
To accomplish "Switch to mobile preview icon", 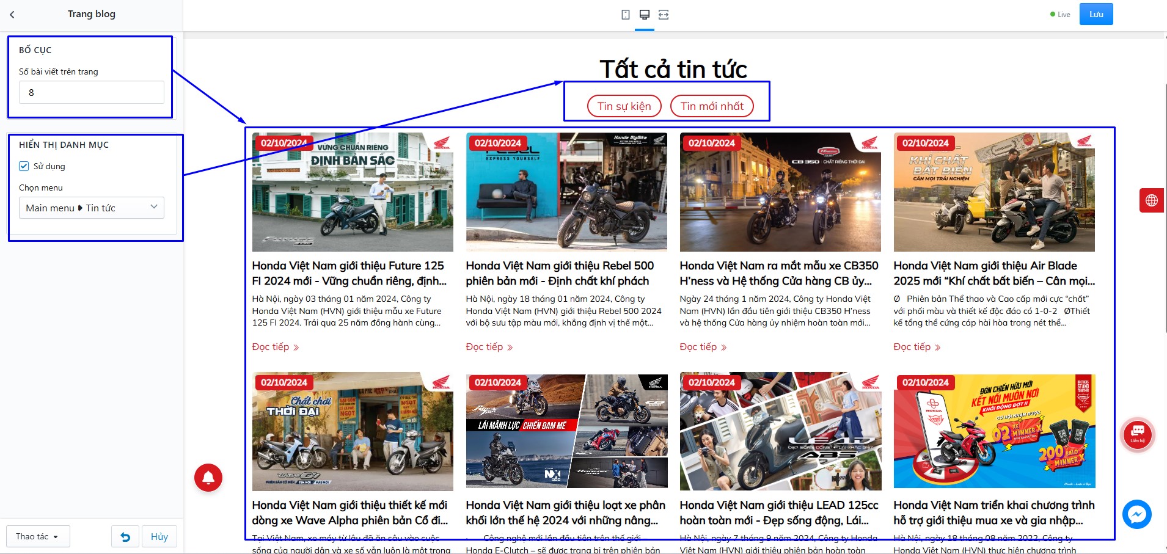I will pyautogui.click(x=625, y=15).
